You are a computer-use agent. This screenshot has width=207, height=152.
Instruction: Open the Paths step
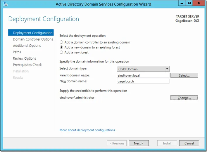17,52
